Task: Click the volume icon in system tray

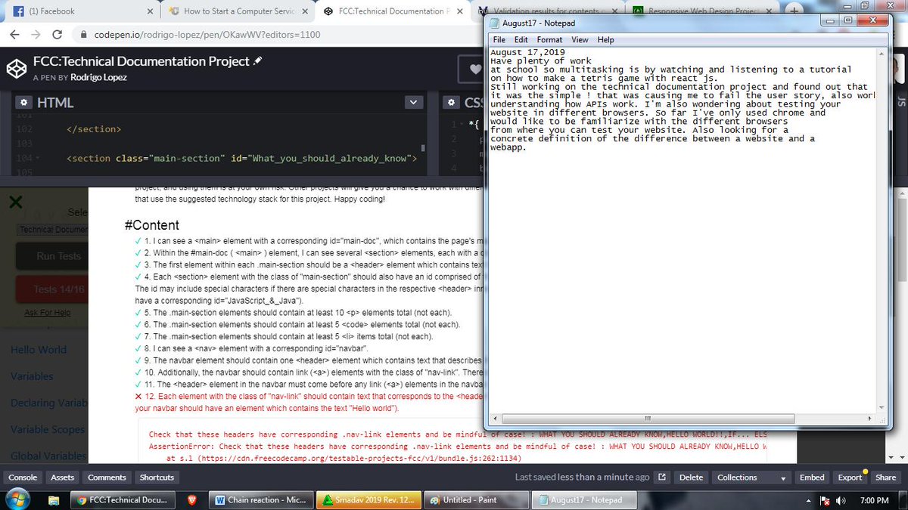Action: click(x=840, y=500)
